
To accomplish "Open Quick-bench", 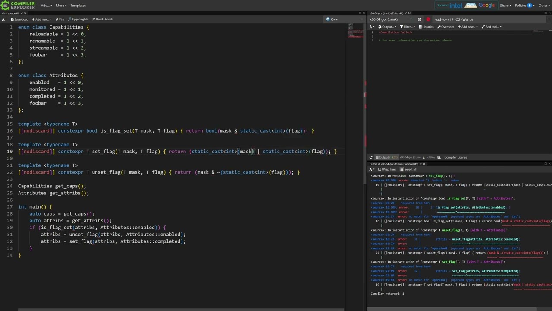I will pos(102,19).
